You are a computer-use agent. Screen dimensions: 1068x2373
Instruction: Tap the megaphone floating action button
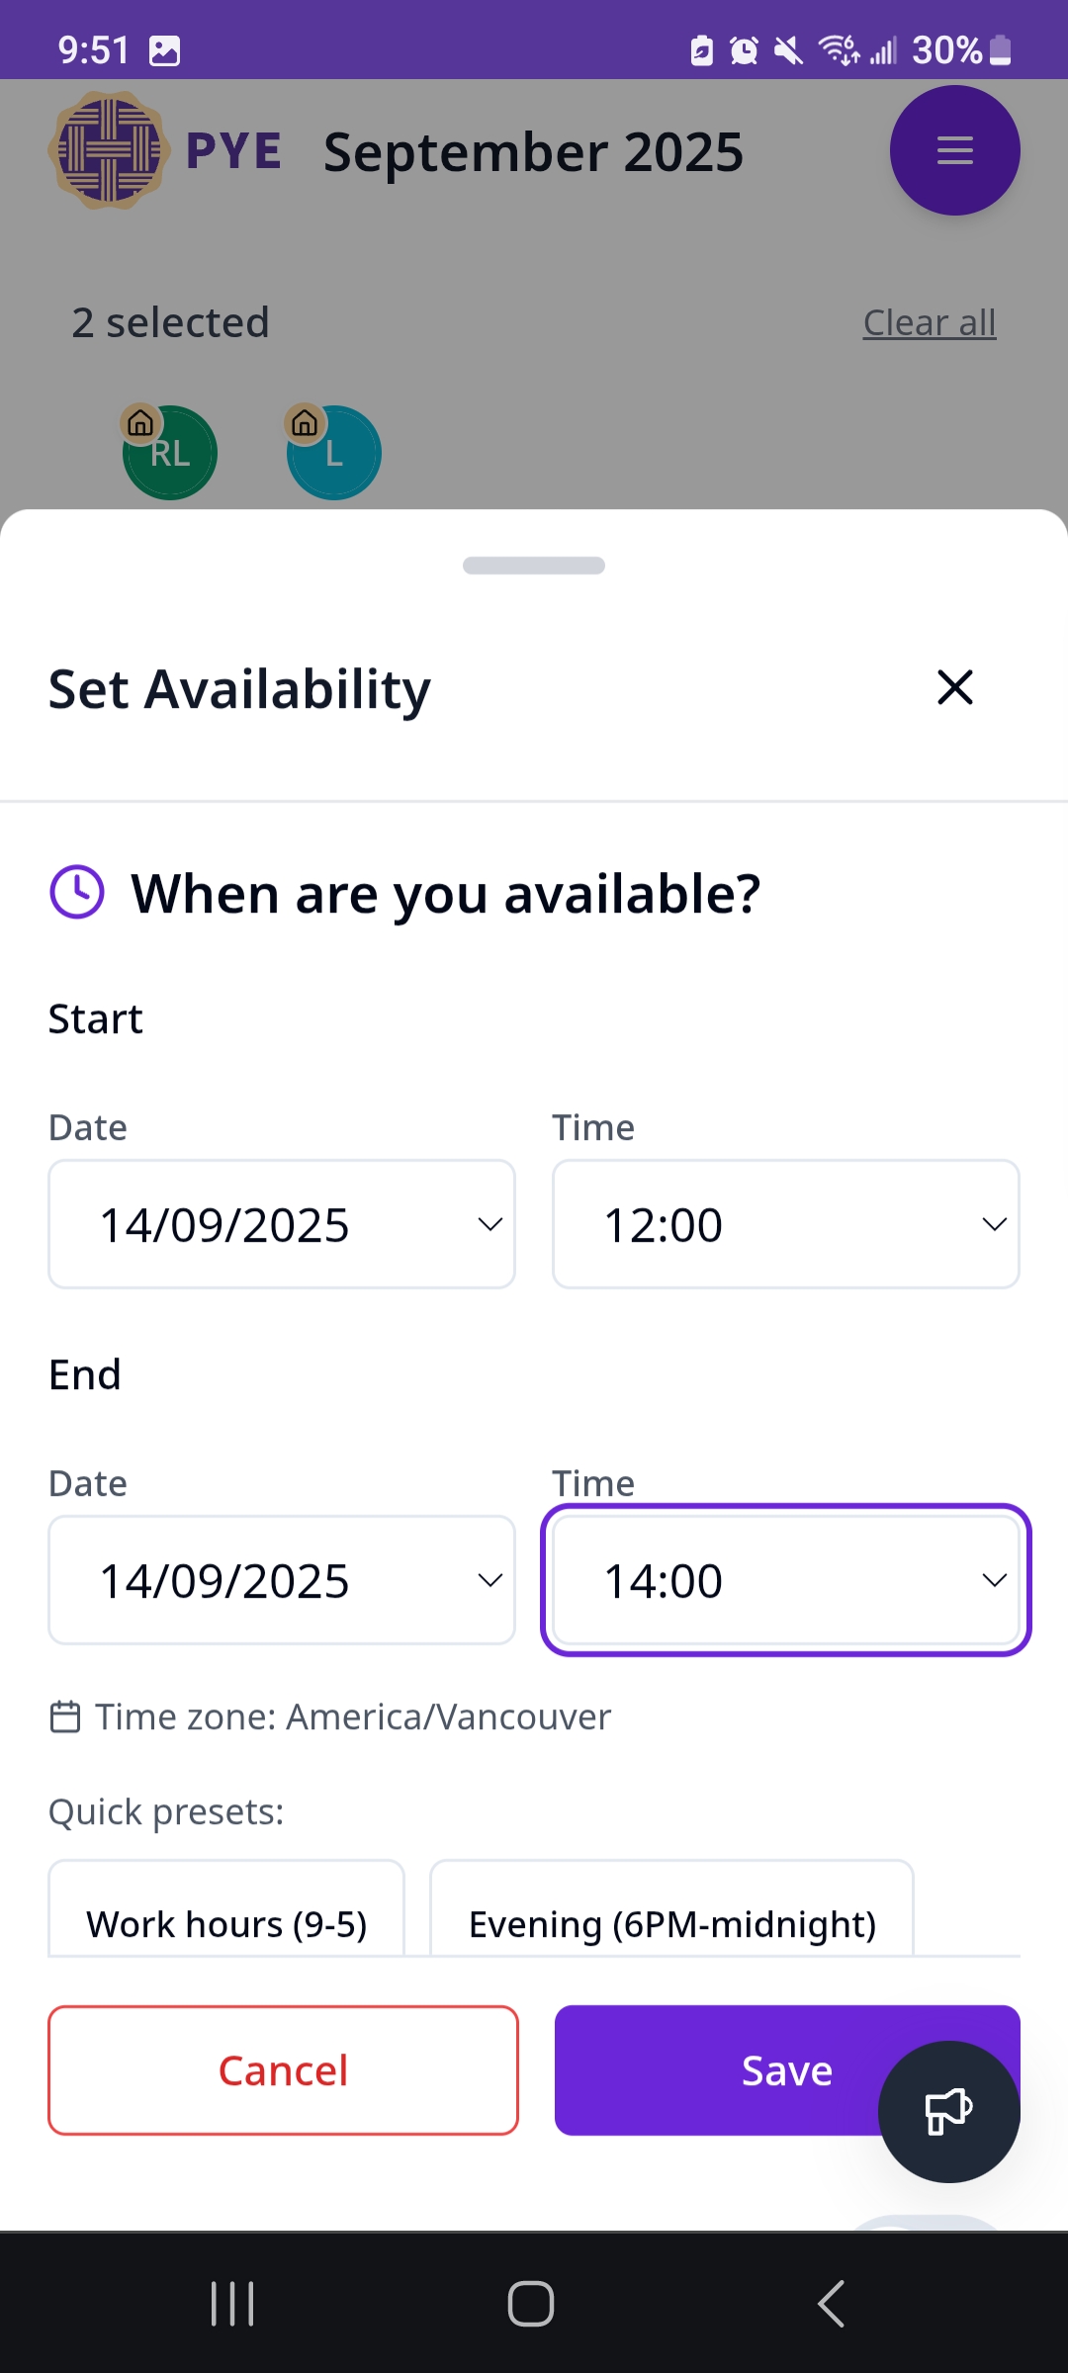946,2110
